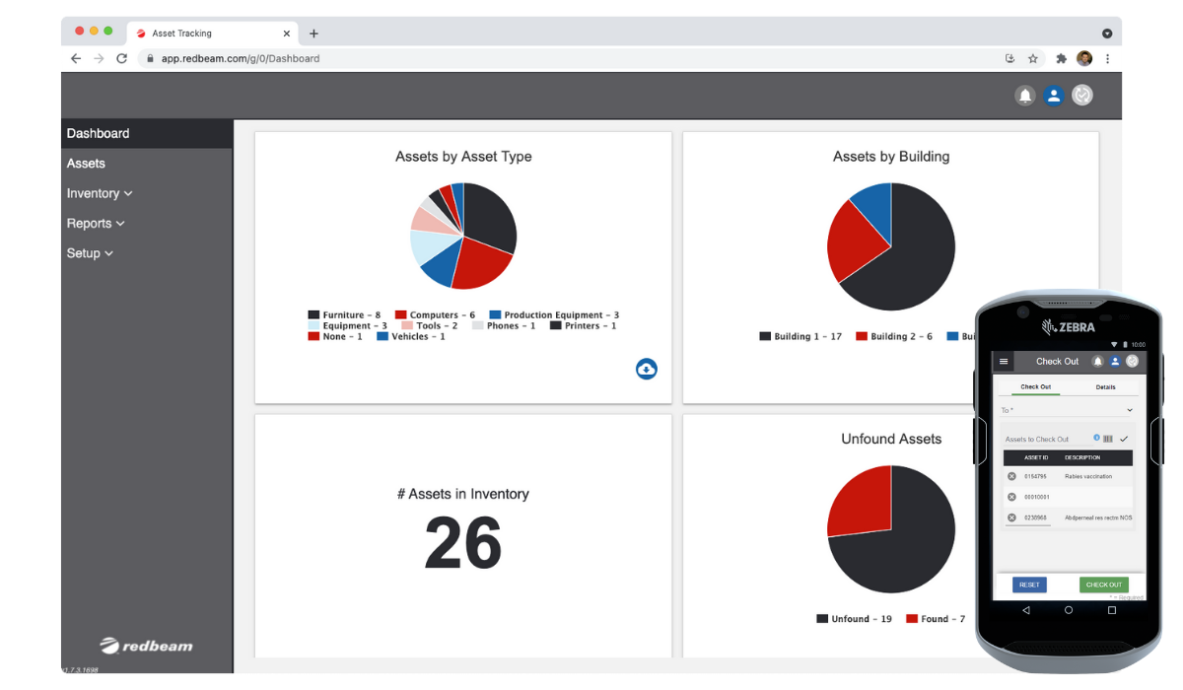Screen dimensions: 1183x690
Task: Expand the Reports section
Action: 96,223
